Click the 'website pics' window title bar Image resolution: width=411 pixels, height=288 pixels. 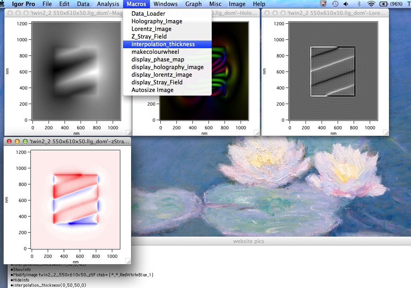pyautogui.click(x=249, y=241)
